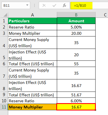Click the 51.67 cell
Screen dimensions: 108x115
(76, 95)
